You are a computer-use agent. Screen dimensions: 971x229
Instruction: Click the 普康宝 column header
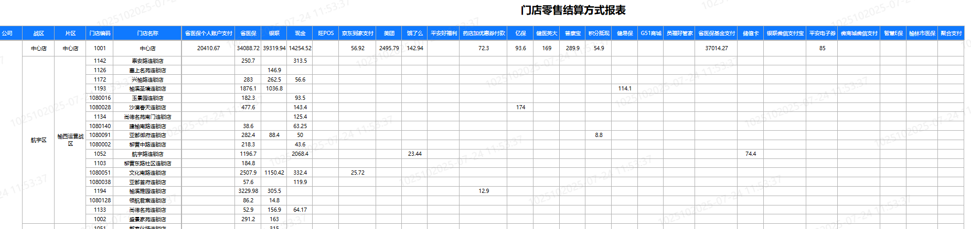pyautogui.click(x=572, y=33)
